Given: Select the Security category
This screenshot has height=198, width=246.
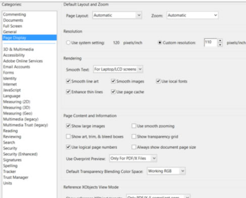Looking at the screenshot, I should click(10, 148).
